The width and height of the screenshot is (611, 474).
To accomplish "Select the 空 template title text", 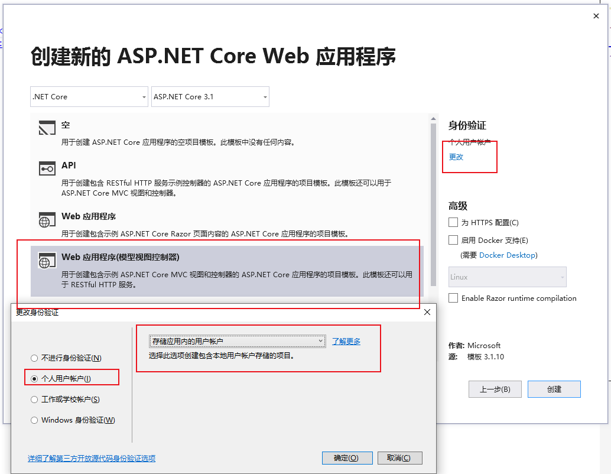I will [66, 125].
